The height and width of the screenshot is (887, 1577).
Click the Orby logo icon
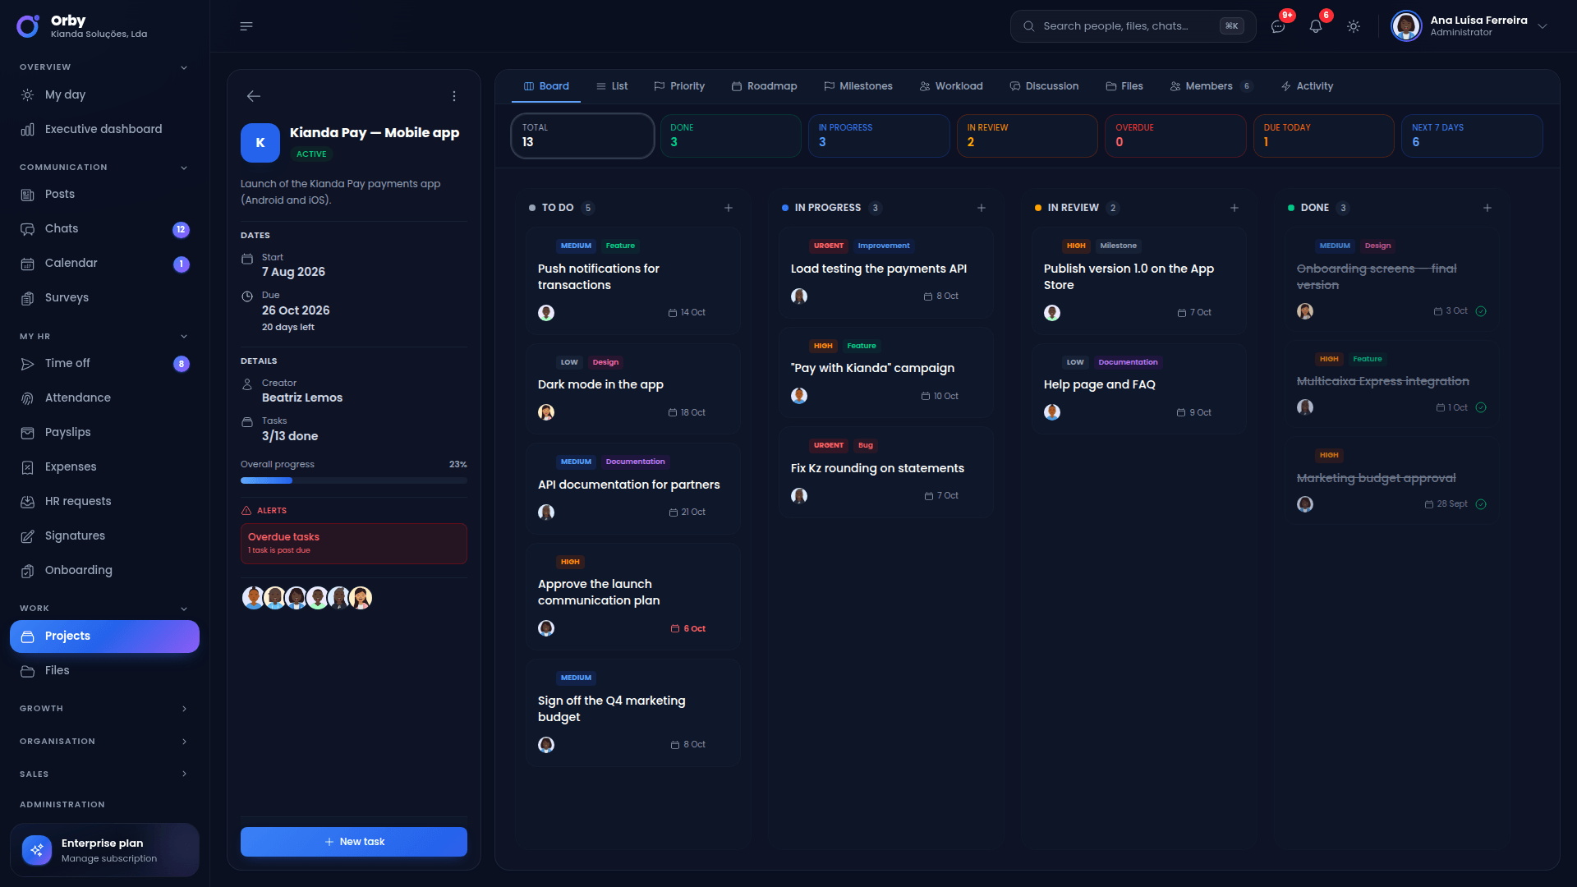coord(28,26)
